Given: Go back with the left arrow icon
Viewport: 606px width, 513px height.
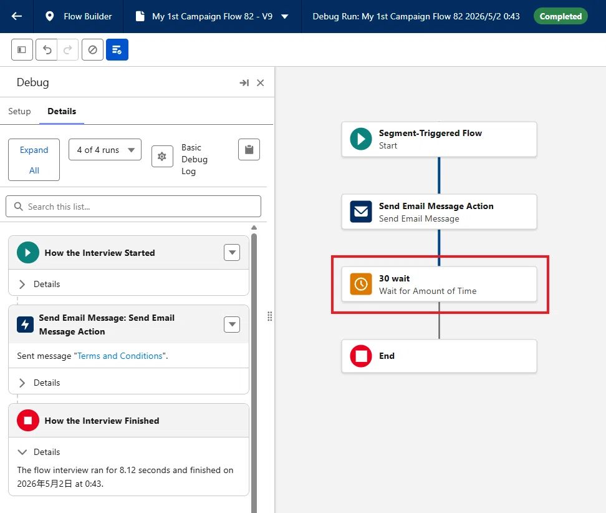Looking at the screenshot, I should tap(17, 16).
